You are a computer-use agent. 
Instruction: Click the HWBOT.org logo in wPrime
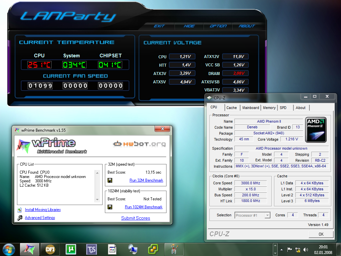(139, 144)
